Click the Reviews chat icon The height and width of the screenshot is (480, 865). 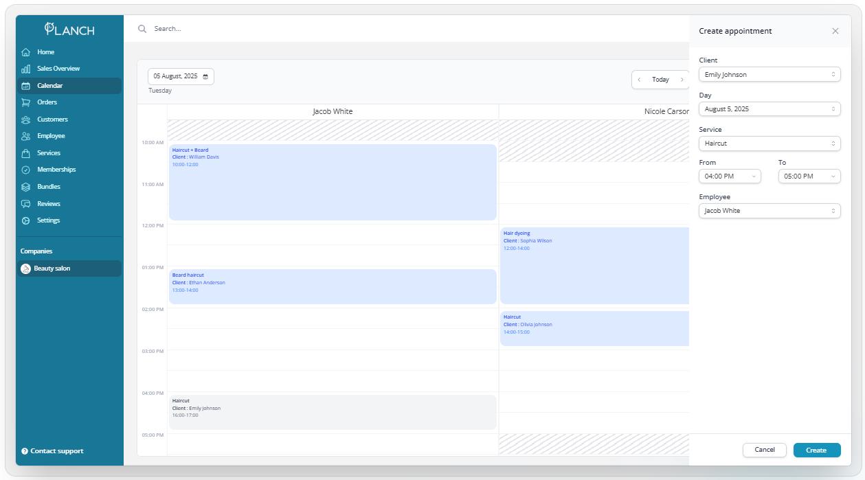[x=26, y=204]
